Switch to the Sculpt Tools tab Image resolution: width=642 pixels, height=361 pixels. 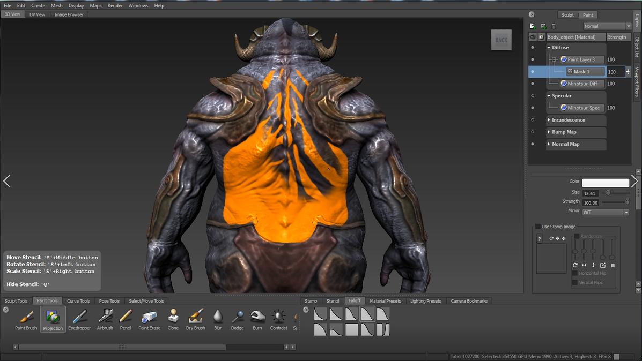[16, 301]
